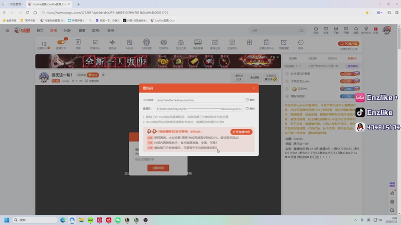The image size is (401, 225).
Task: Open 鱼吧 in navigation
Action: click(x=110, y=30)
